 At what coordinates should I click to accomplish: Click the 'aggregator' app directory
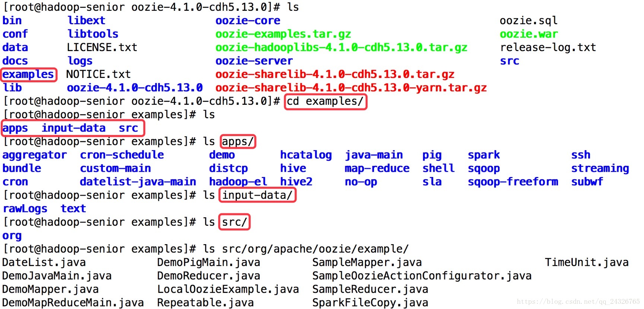pos(35,155)
